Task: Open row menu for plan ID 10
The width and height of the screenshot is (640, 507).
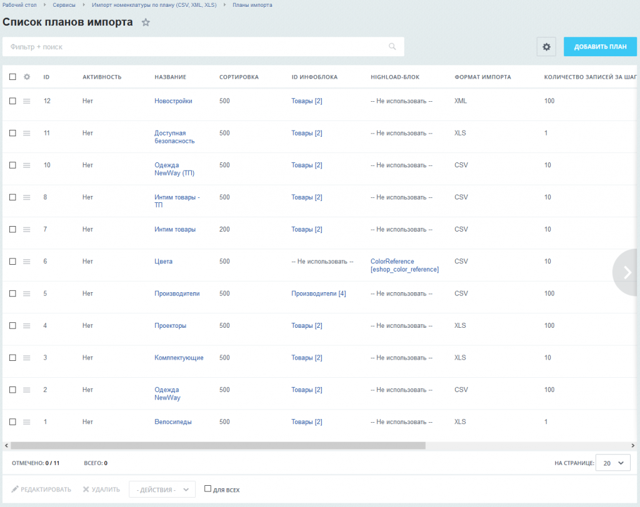Action: coord(26,165)
